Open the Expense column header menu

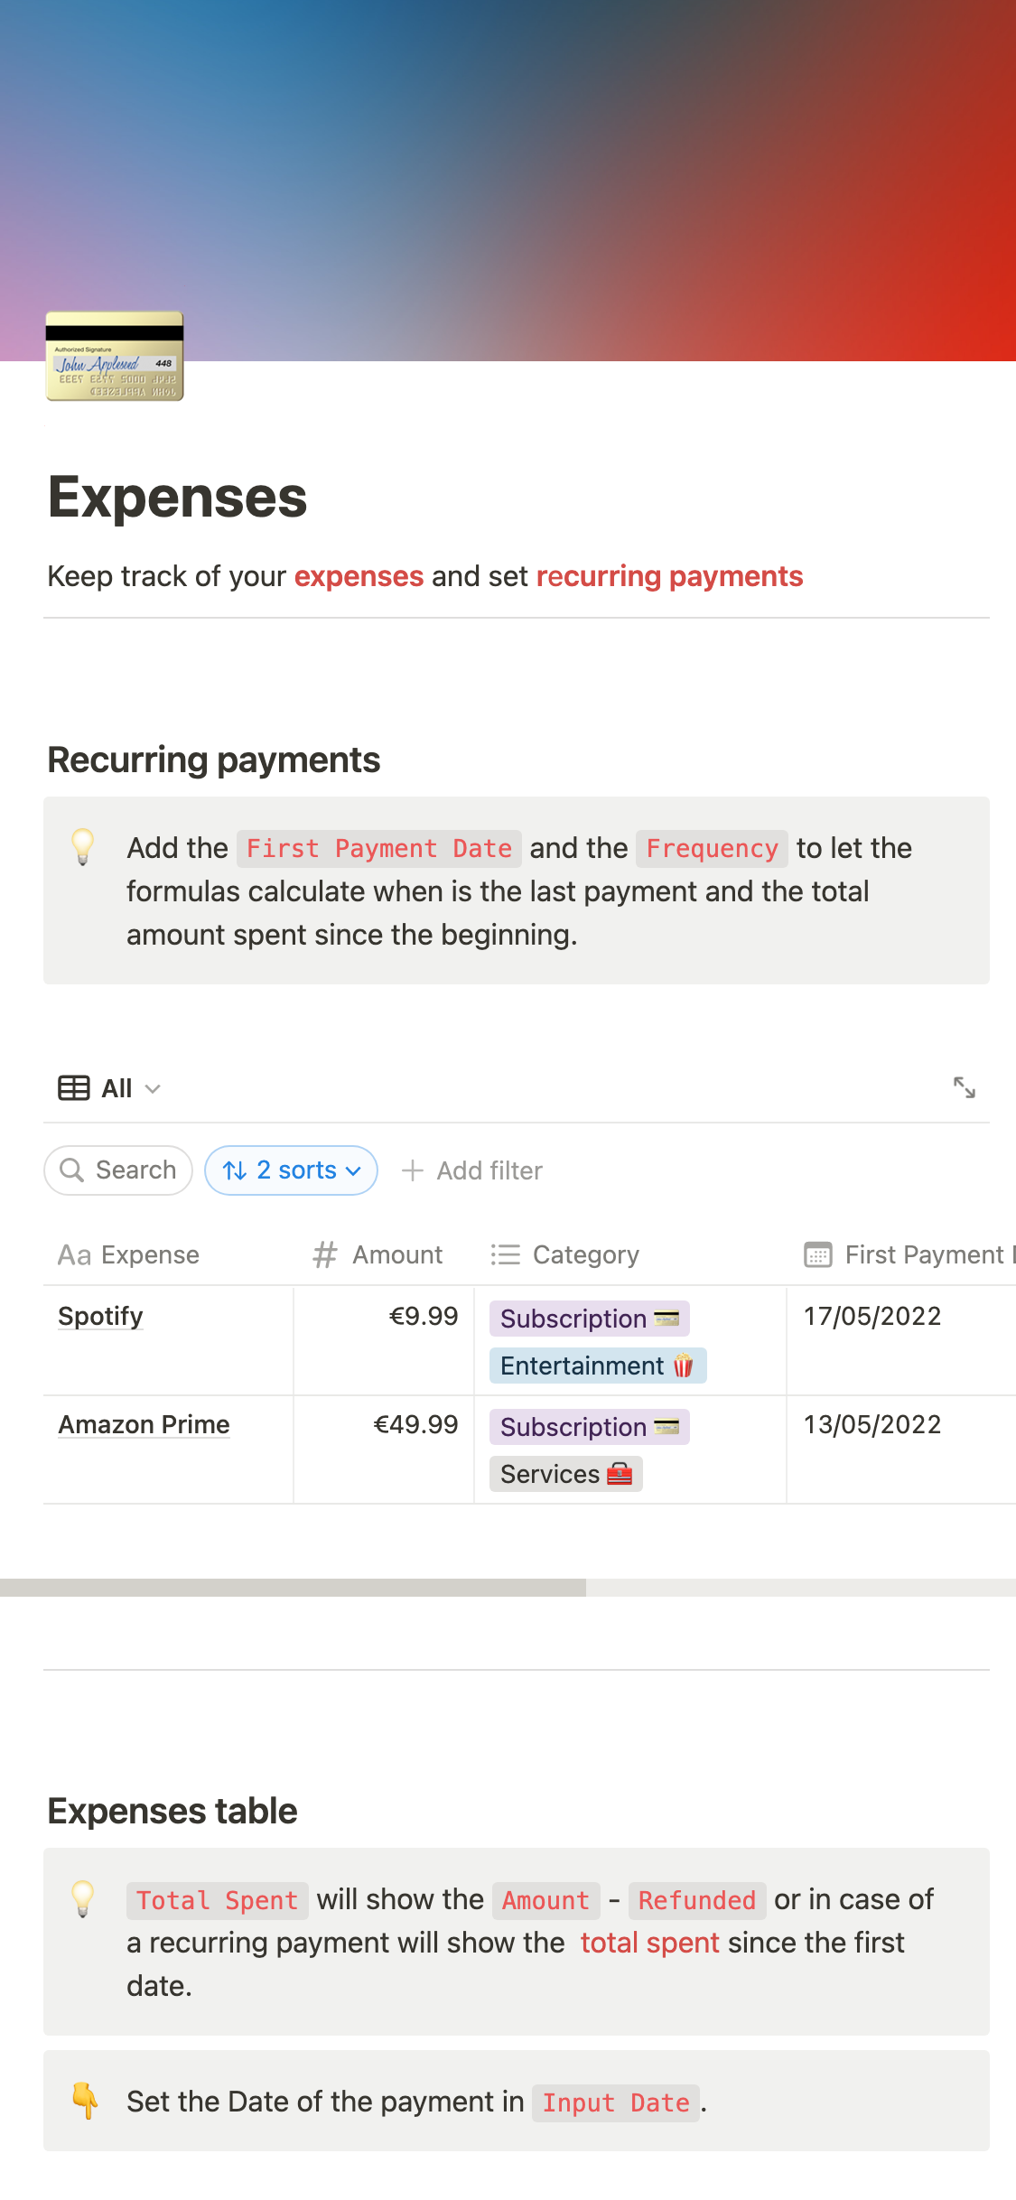(x=150, y=1254)
